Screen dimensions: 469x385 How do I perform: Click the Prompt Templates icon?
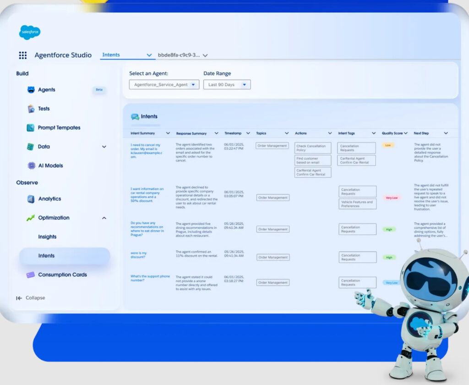coord(31,127)
